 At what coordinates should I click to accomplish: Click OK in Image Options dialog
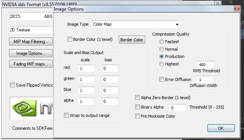[x=221, y=128]
